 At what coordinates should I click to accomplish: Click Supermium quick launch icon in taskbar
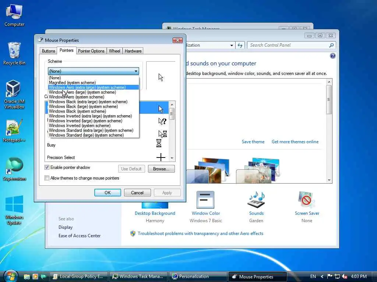coord(43,276)
